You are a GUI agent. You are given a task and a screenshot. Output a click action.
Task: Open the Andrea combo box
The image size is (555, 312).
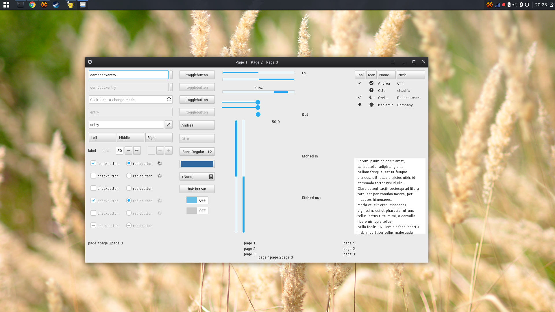coord(197,125)
